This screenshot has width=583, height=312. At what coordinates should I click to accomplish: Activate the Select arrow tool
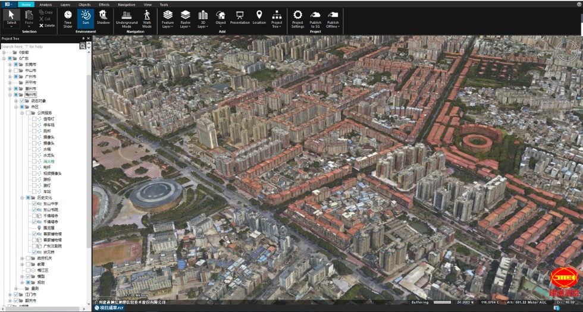point(11,18)
